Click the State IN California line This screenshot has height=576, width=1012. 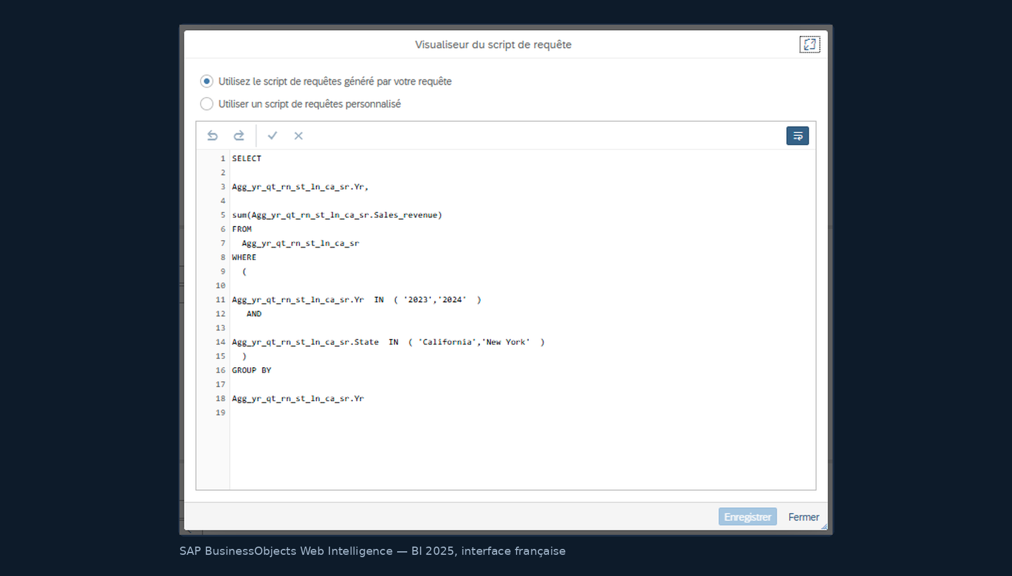click(x=388, y=342)
